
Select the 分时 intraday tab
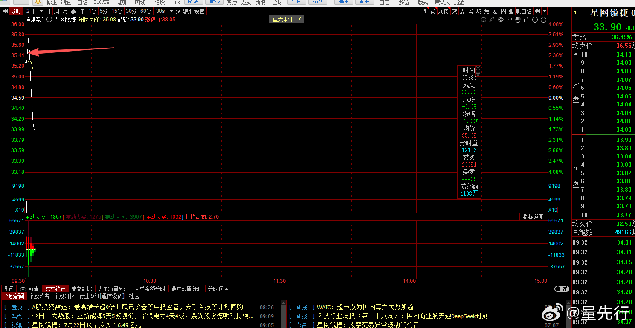click(x=16, y=11)
